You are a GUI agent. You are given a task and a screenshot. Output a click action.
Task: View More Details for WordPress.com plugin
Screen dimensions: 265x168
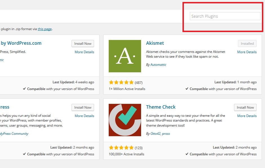84,52
